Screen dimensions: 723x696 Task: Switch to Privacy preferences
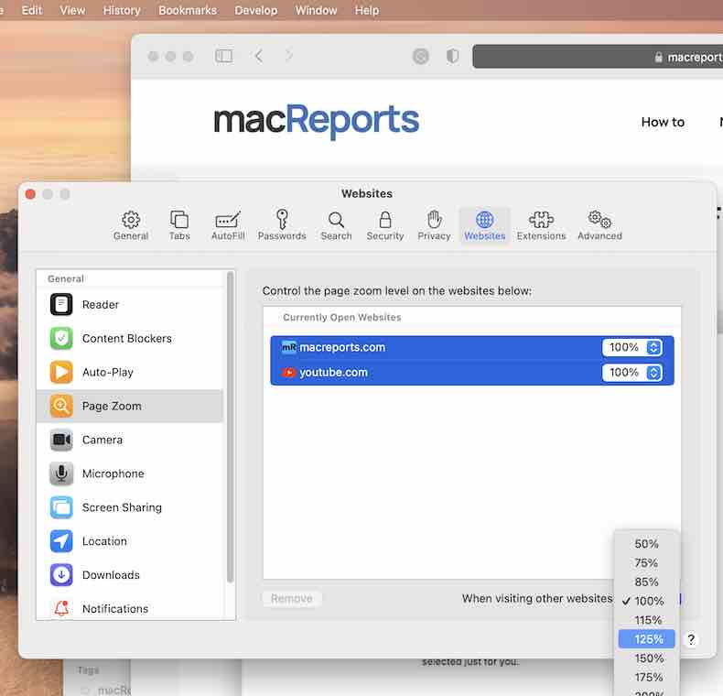point(434,225)
